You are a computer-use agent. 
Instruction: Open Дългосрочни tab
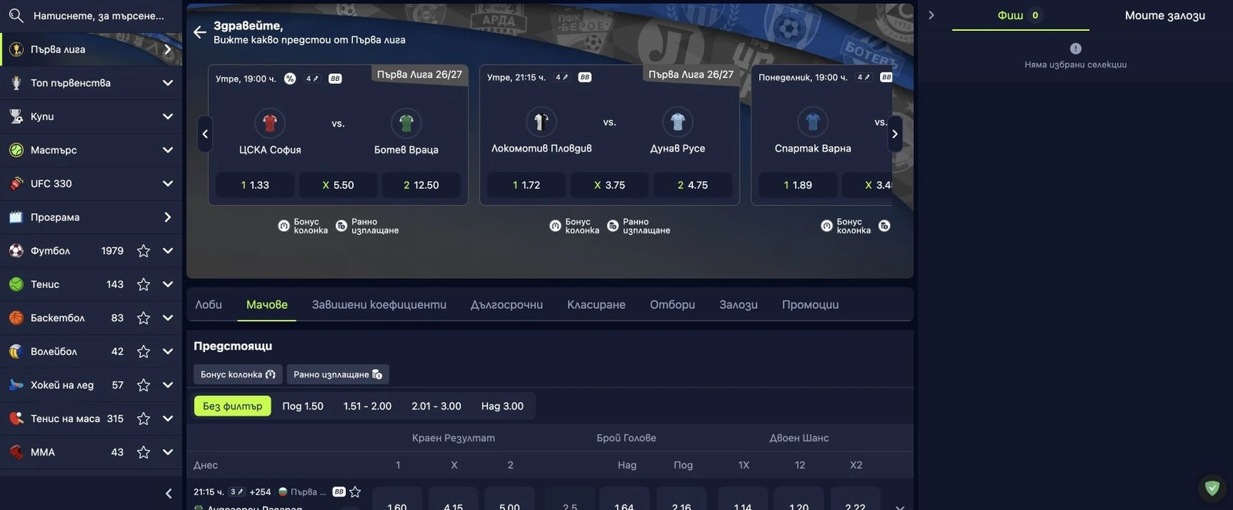(506, 305)
